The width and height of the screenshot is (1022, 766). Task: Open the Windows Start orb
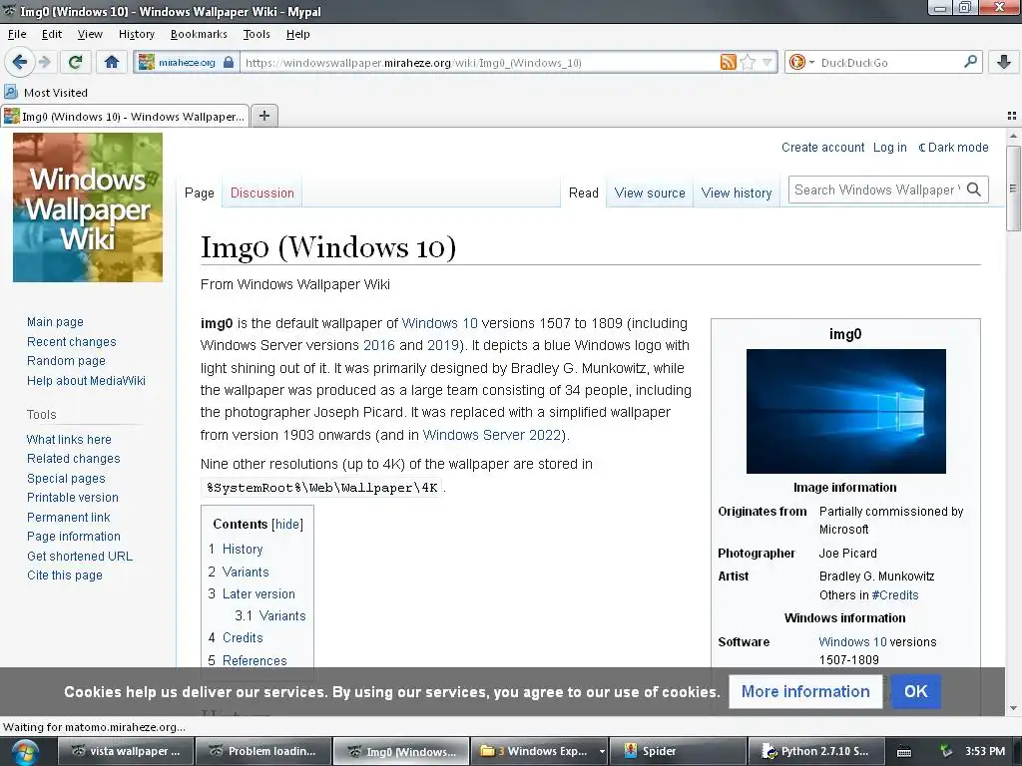coord(25,751)
